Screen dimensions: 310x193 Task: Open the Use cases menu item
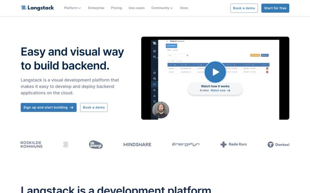point(136,8)
